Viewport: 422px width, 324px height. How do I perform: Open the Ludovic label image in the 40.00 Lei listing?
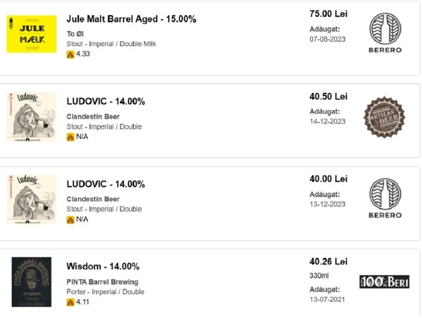pos(32,199)
